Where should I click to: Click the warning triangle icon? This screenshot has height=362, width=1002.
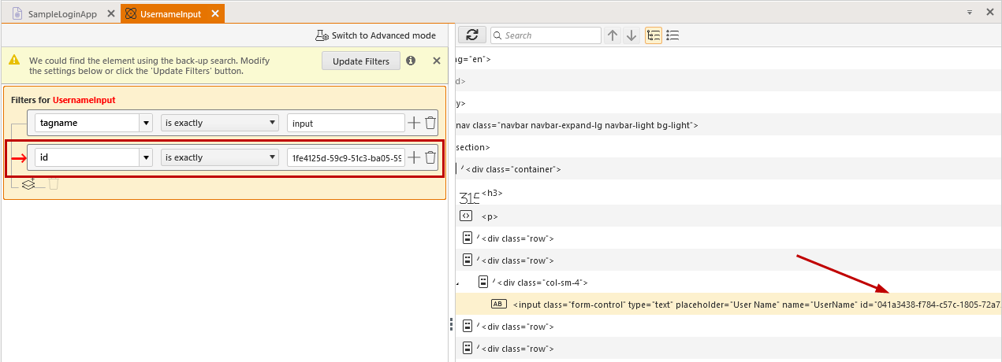[x=15, y=61]
